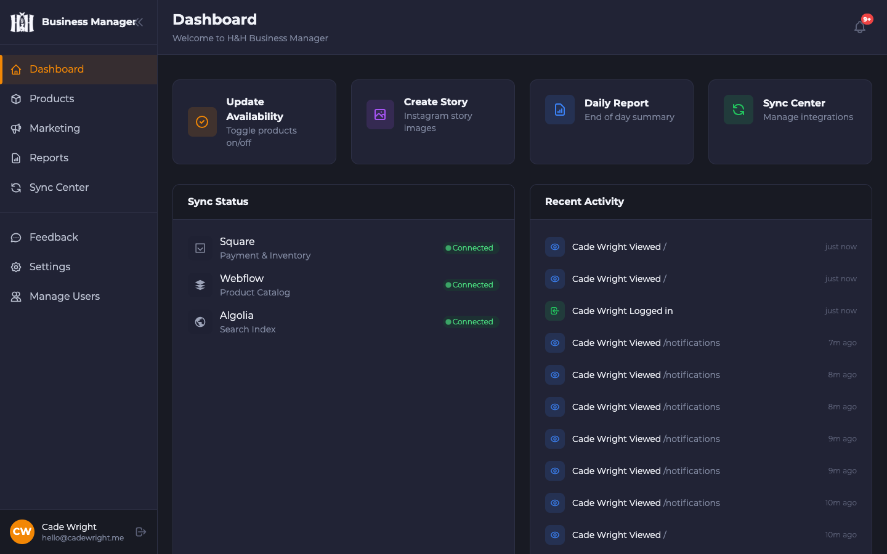Go to Dashboard in sidebar
This screenshot has width=887, height=554.
(79, 70)
